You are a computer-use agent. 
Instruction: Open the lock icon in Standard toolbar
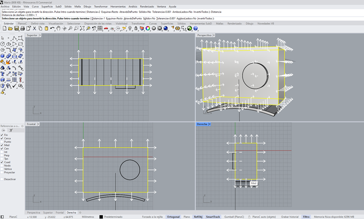pyautogui.click(x=136, y=29)
